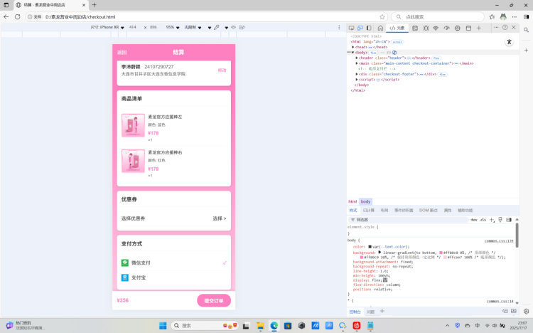Open the throttling dropdown in device toolbar
The image size is (533, 333).
(x=193, y=27)
